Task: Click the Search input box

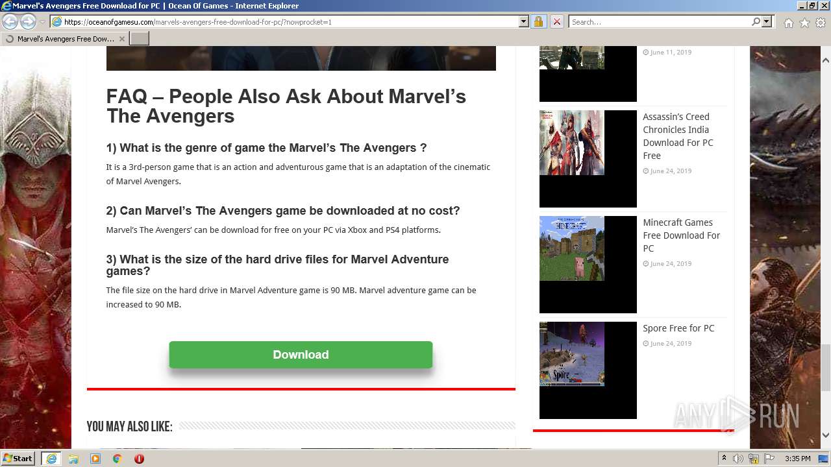Action: (659, 22)
